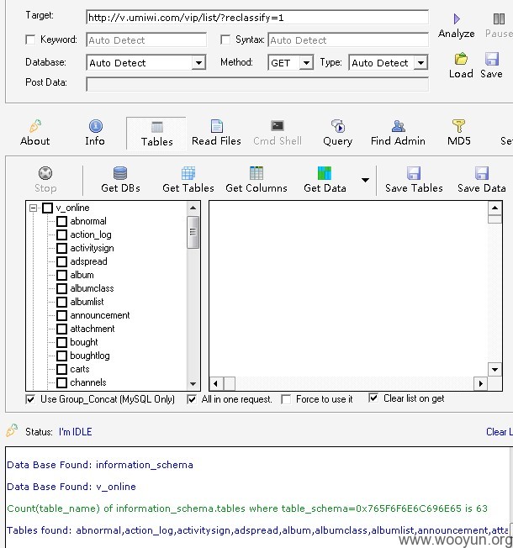Viewport: 513px width, 548px height.
Task: Enable the Keyword checkbox
Action: click(30, 40)
